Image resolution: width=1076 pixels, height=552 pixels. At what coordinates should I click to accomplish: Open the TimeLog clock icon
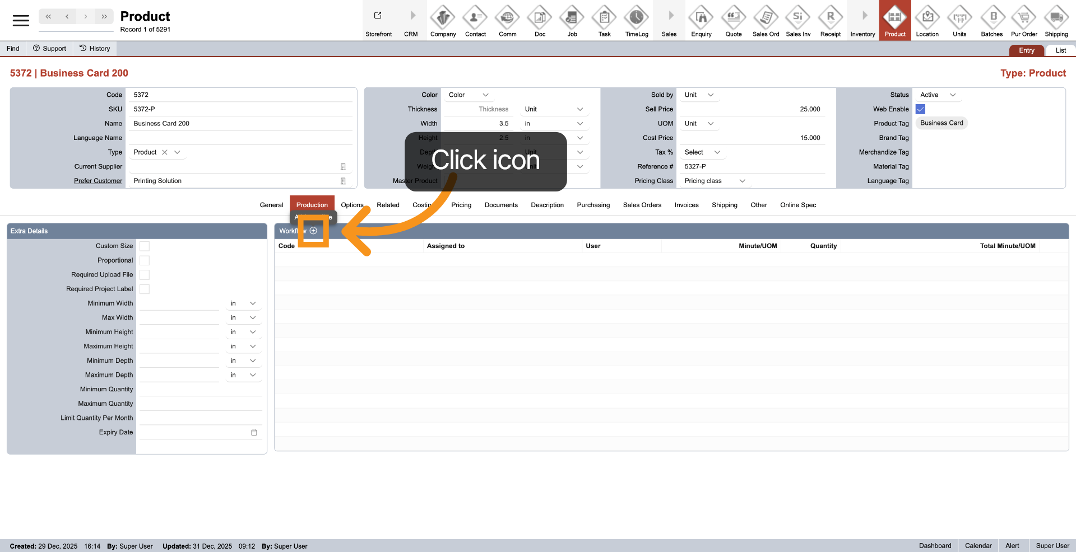pyautogui.click(x=637, y=18)
